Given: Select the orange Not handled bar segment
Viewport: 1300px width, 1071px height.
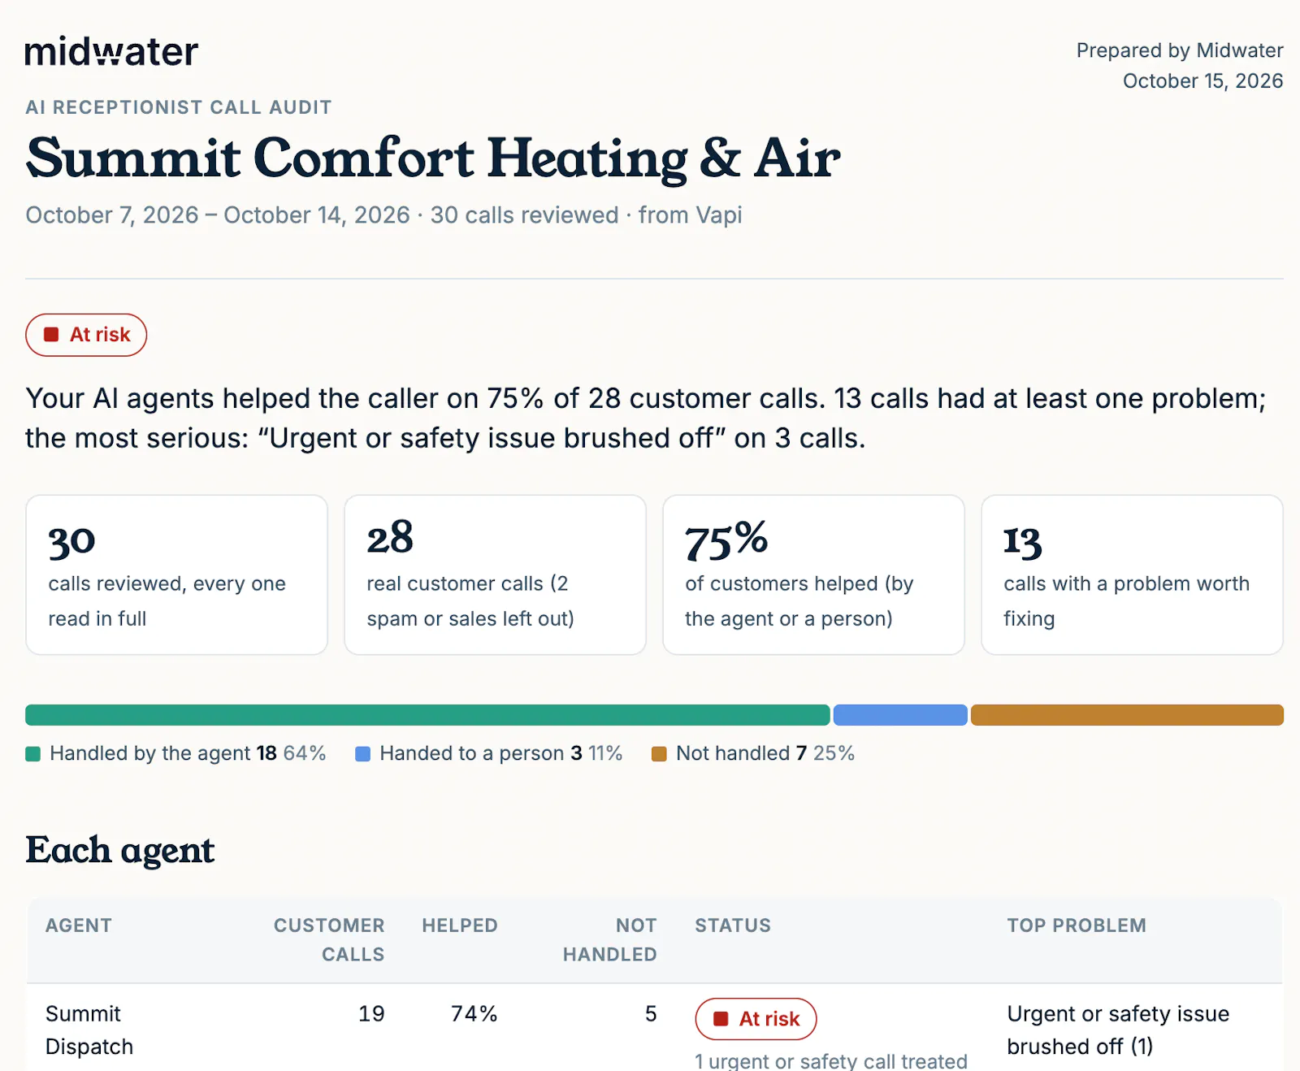Looking at the screenshot, I should [x=1127, y=715].
